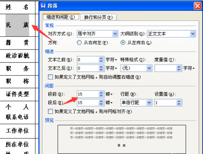Viewport: 203px width, 154px height.
Task: Click the 工作单位 cell in the table
Action: pyautogui.click(x=18, y=131)
